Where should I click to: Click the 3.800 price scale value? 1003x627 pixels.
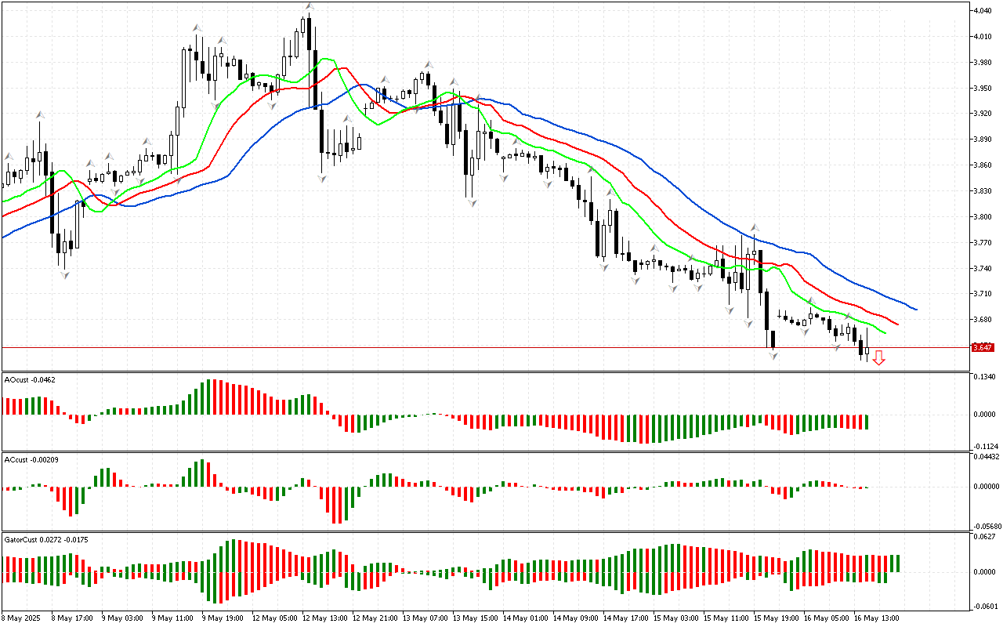pos(983,217)
